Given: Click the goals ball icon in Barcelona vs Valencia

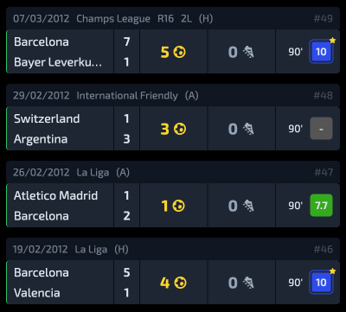Looking at the screenshot, I should [180, 283].
